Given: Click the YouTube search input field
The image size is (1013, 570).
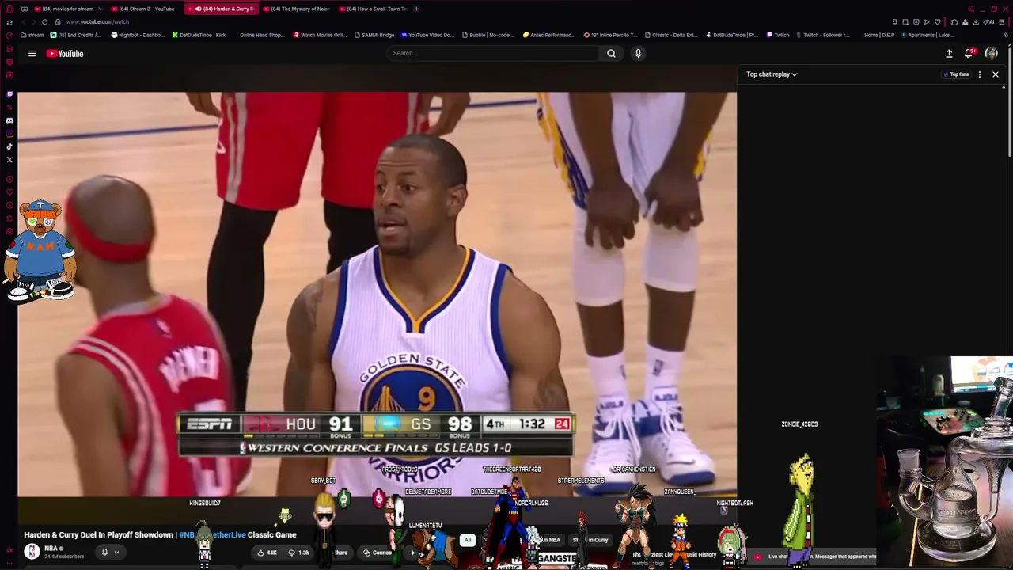Looking at the screenshot, I should [494, 53].
